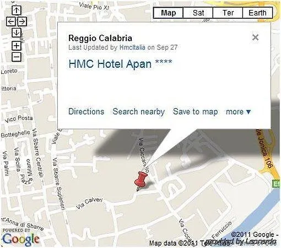Expand the more dropdown
The height and width of the screenshot is (248, 281).
pyautogui.click(x=238, y=112)
